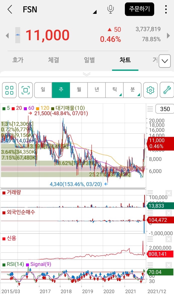
Task: Tap the 808,141 credit value tag
Action: (x=160, y=254)
